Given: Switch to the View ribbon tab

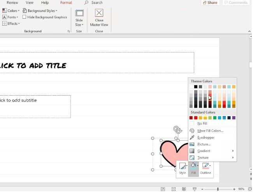Looking at the screenshot, I should click(x=30, y=3).
